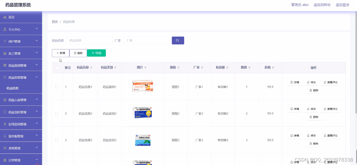Open 详情 for 药品名称2

pos(294,109)
